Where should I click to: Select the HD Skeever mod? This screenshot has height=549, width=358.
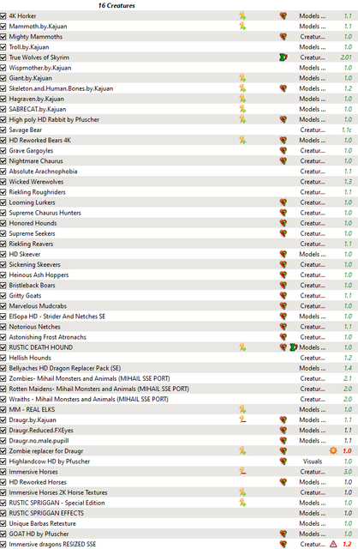tap(25, 254)
